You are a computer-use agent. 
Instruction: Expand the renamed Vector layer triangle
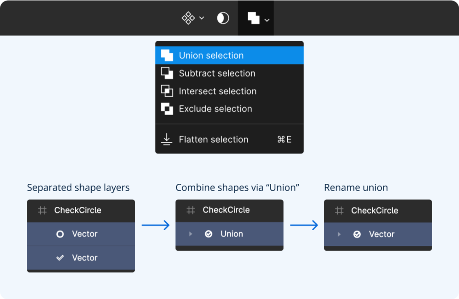coord(339,234)
